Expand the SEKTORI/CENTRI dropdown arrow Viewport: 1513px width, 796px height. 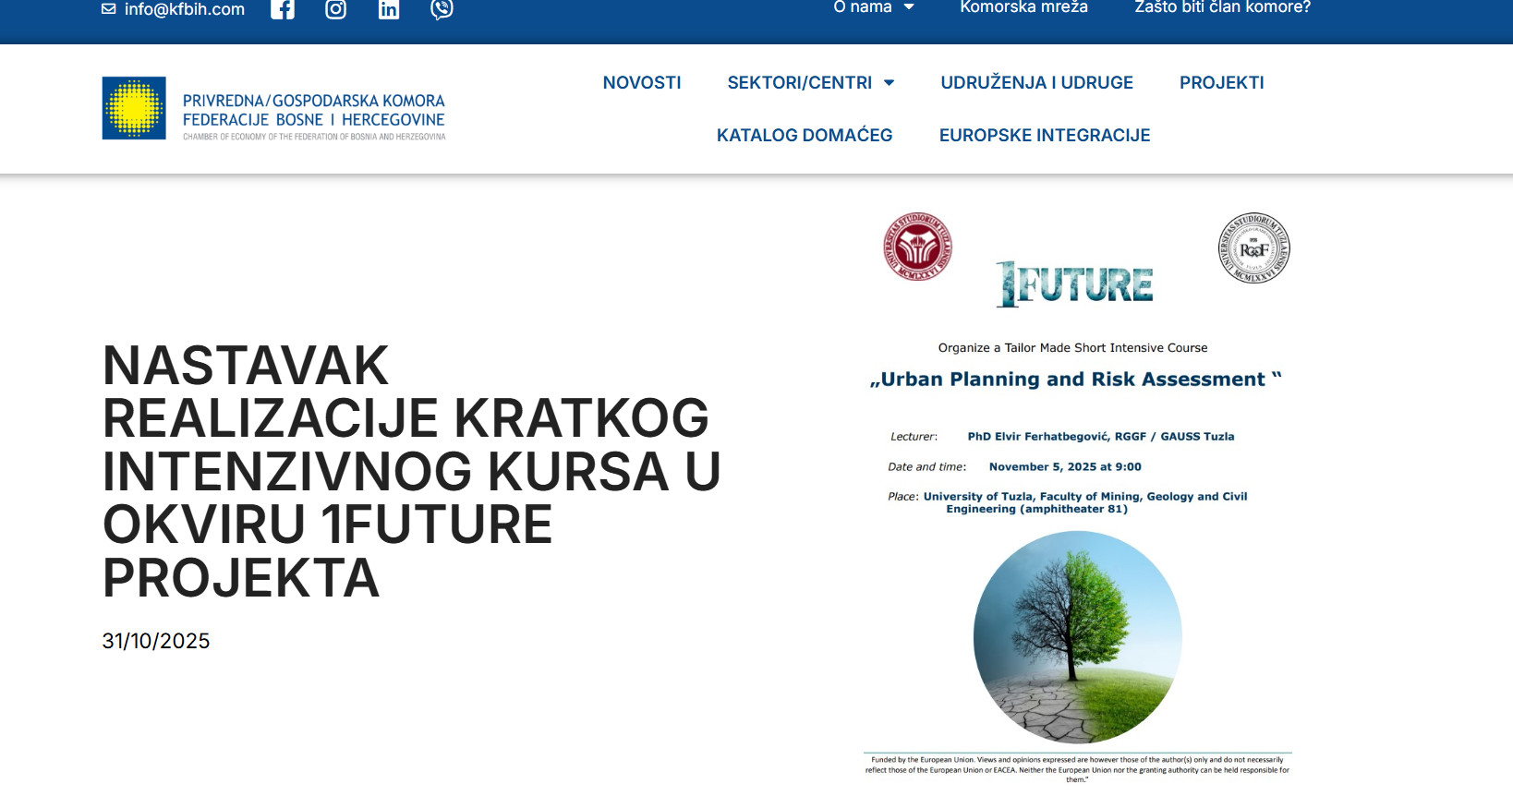click(x=890, y=83)
